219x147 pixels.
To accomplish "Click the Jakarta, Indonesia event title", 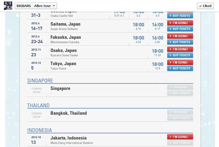I will [68, 138].
